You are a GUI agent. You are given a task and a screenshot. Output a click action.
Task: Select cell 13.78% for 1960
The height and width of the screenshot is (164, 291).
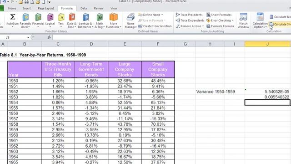[91, 135]
